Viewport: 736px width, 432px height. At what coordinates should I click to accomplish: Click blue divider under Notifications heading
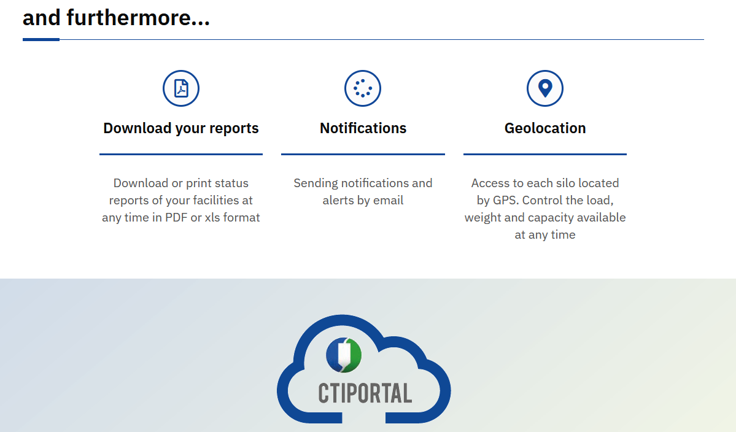[x=363, y=154]
